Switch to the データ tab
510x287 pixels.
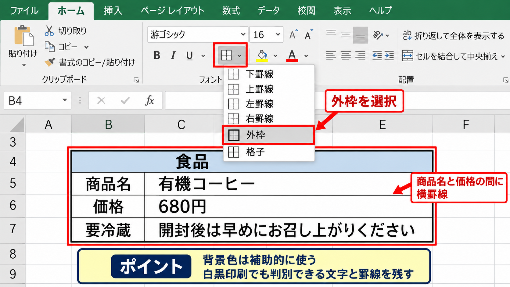[x=268, y=11]
